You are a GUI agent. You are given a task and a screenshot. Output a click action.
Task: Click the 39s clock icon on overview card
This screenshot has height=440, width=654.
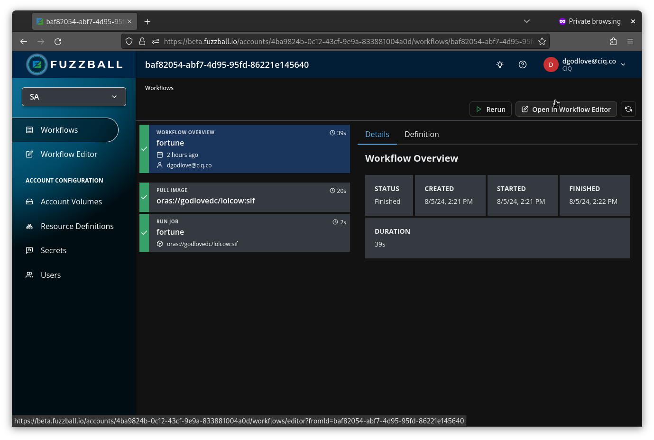point(332,133)
